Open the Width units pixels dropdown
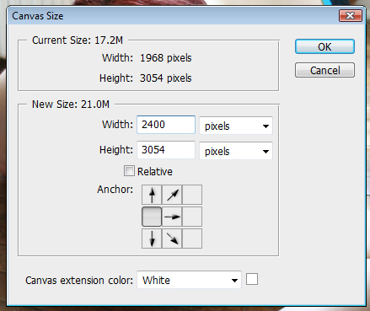The height and width of the screenshot is (311, 370). pyautogui.click(x=236, y=126)
